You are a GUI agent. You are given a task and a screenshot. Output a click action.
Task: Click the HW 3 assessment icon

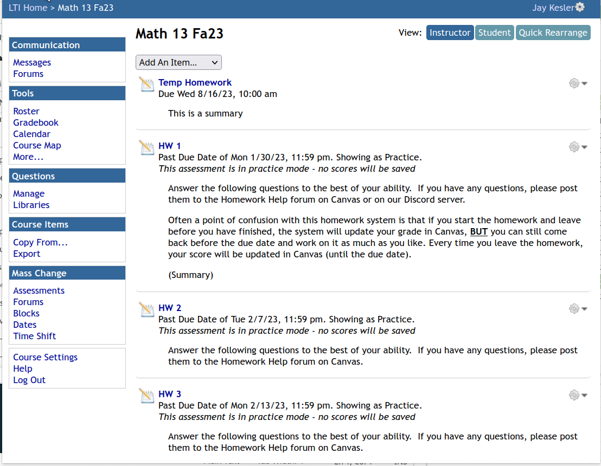coord(147,396)
